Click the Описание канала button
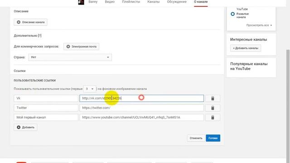Viewport: 290px width, 163px height. coord(30,22)
